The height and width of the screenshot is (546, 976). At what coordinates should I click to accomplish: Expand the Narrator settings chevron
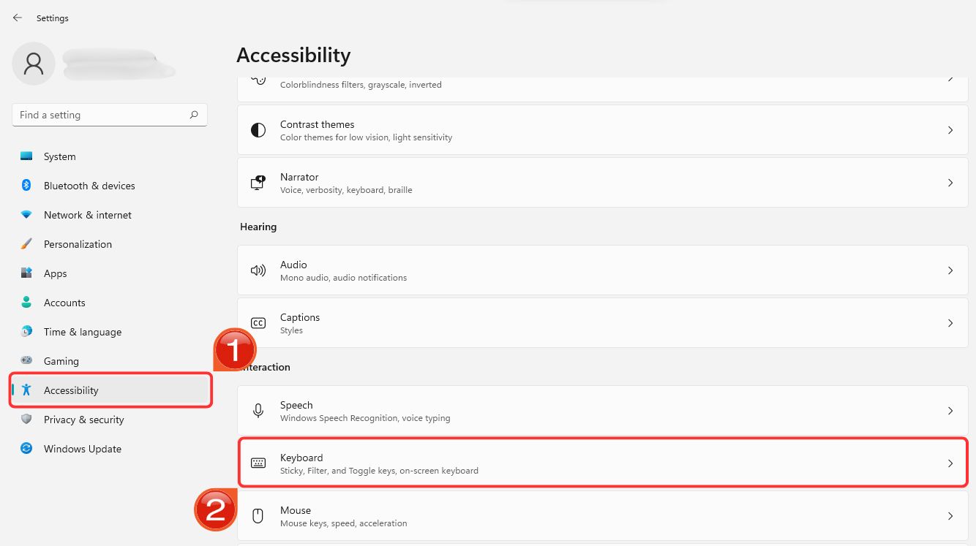[950, 182]
